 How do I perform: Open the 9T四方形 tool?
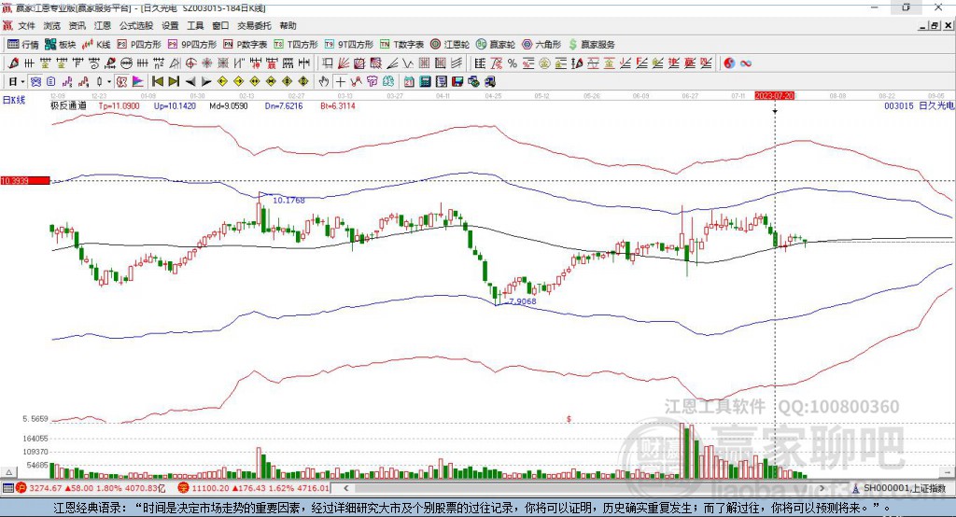349,45
